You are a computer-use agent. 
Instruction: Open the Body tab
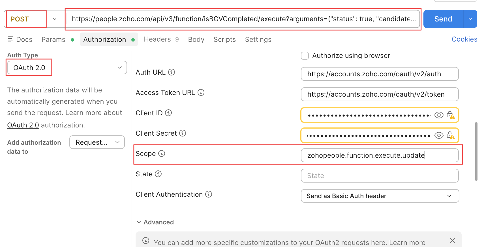pyautogui.click(x=196, y=39)
